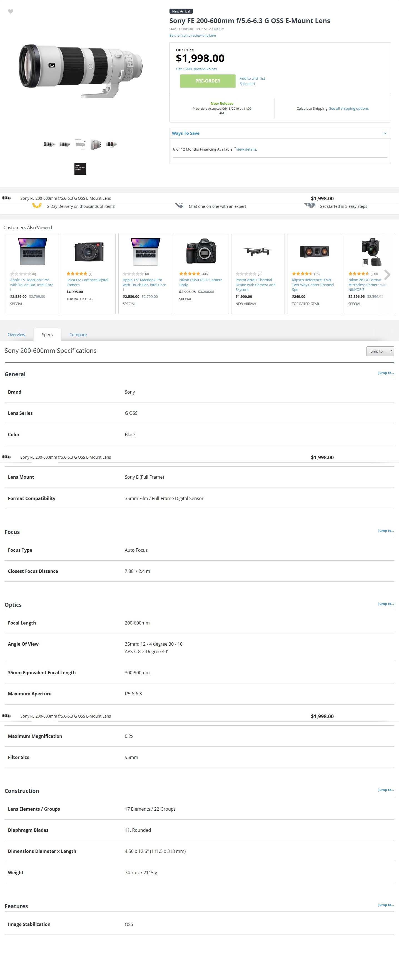Open Klipsch Reference R-52C speaker link

coord(313,285)
